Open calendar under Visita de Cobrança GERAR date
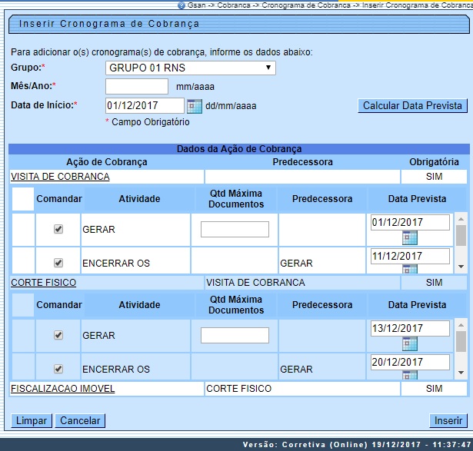The height and width of the screenshot is (451, 473). coord(409,238)
